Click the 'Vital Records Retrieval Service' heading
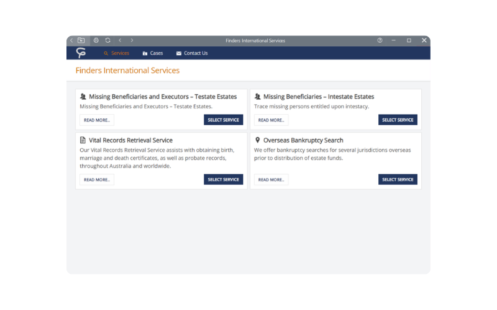Image resolution: width=497 pixels, height=310 pixels. tap(130, 140)
